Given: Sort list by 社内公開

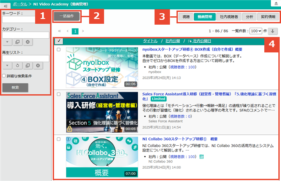Looking at the screenshot, I should [173, 41].
